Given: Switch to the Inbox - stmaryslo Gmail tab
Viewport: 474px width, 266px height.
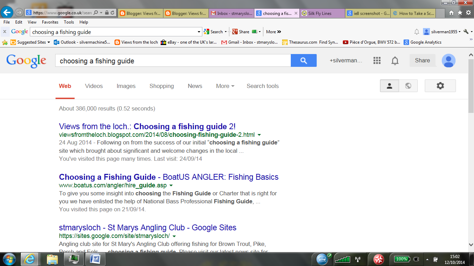Looking at the screenshot, I should [231, 14].
